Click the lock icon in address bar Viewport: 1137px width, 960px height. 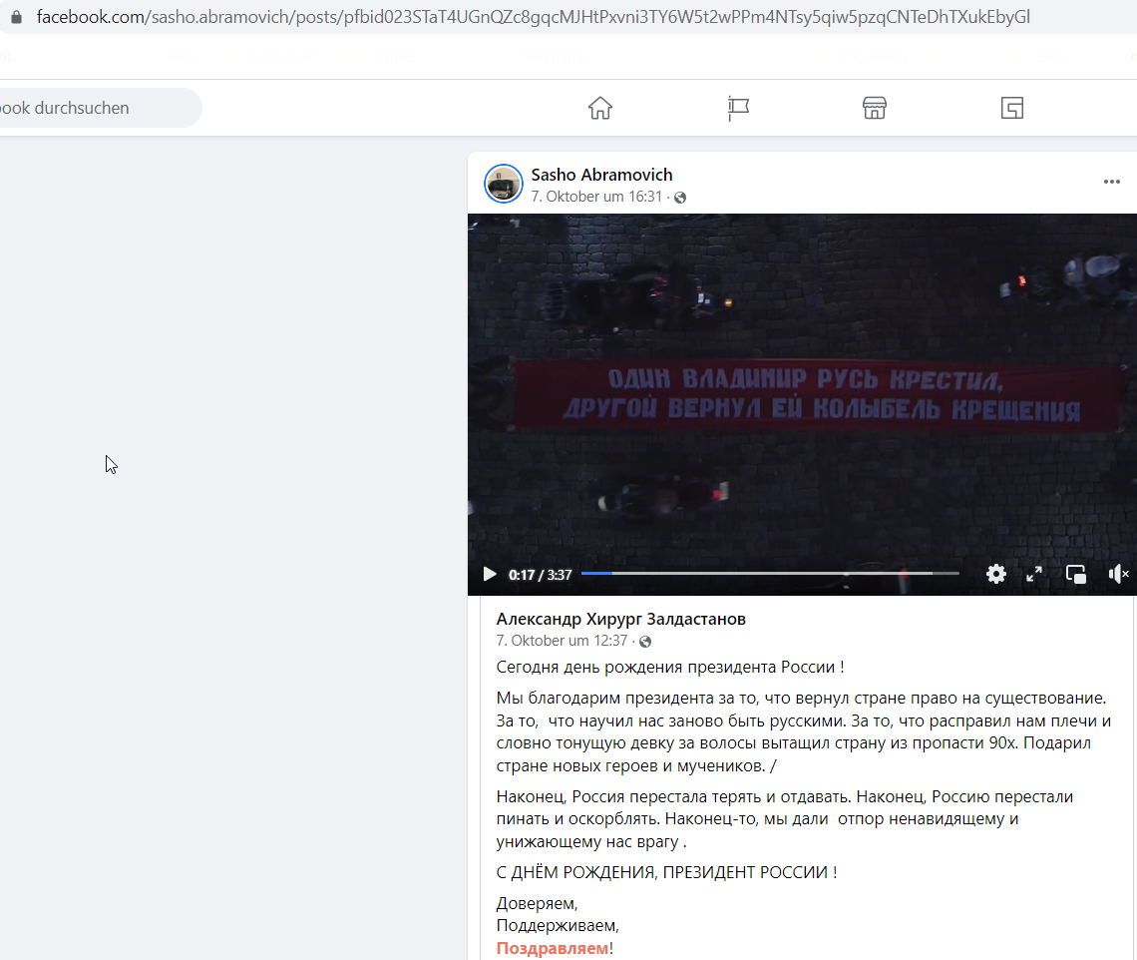pyautogui.click(x=16, y=17)
